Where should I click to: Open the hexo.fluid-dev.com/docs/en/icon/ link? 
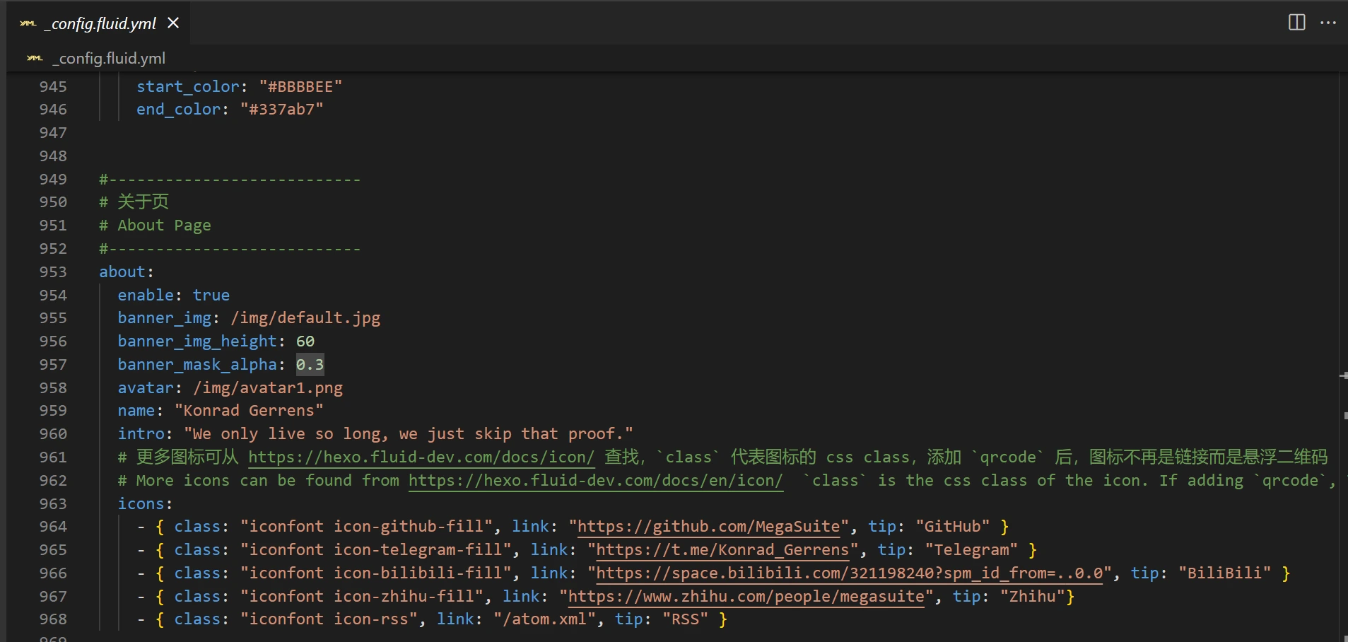point(595,481)
